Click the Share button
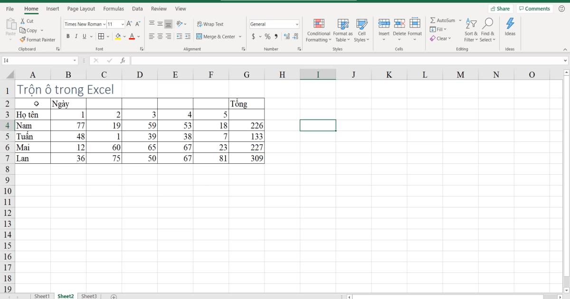The image size is (570, 299). pyautogui.click(x=501, y=8)
